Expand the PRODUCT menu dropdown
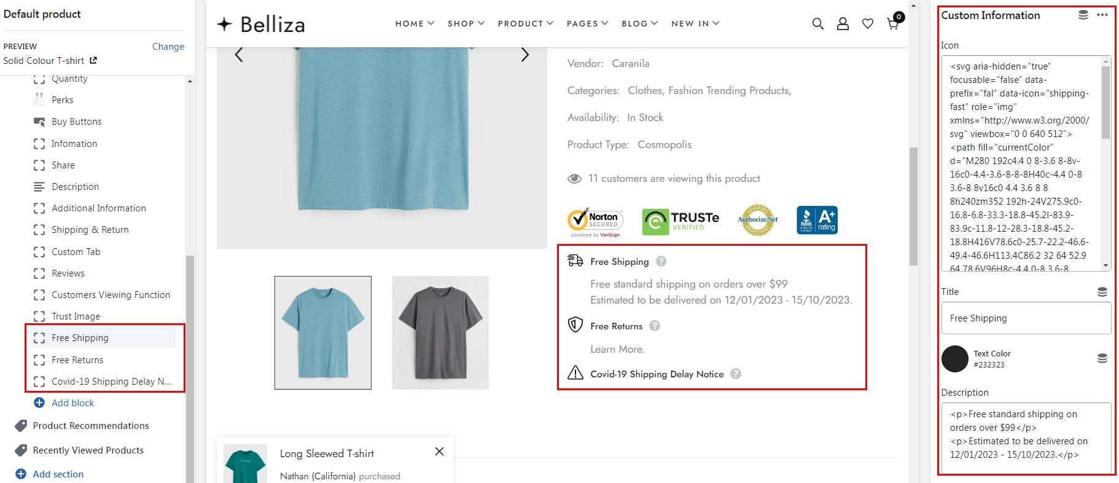Viewport: 1119px width, 483px height. pyautogui.click(x=525, y=23)
